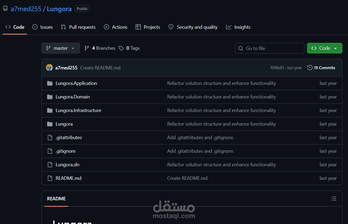Click the a7med255 avatar in commit header
Viewport: 348px width, 224px height.
click(50, 68)
